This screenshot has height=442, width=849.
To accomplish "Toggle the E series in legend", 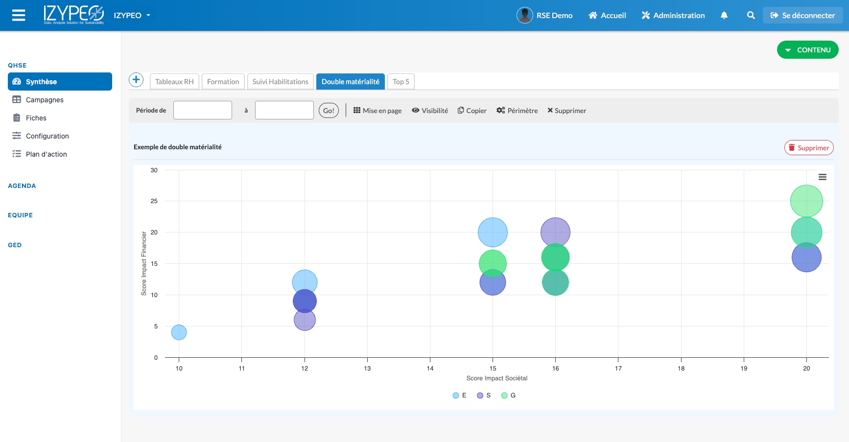I will pyautogui.click(x=459, y=395).
